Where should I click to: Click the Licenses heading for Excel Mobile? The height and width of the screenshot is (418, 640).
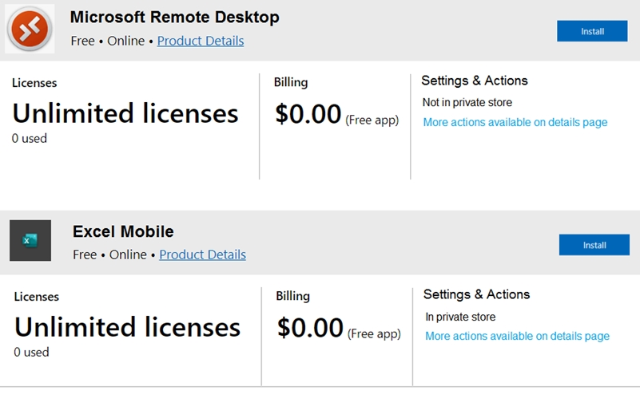click(36, 297)
